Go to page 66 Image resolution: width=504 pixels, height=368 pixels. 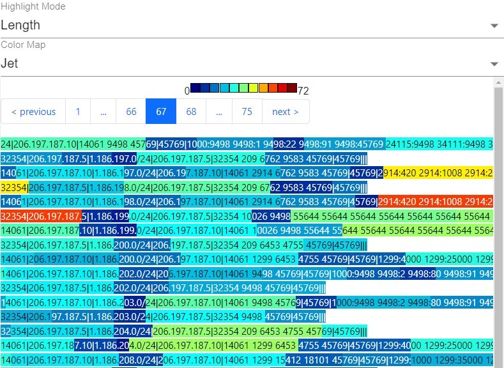[x=131, y=112]
